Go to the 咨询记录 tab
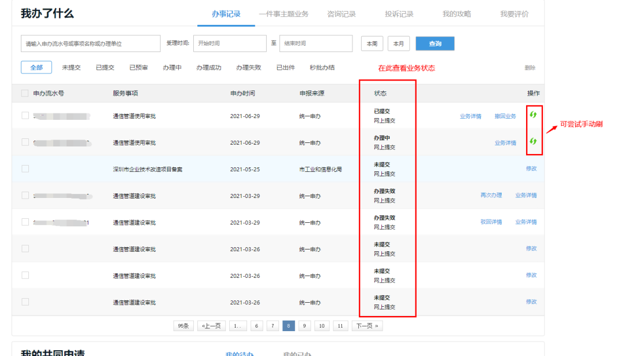This screenshot has width=625, height=356. (341, 14)
